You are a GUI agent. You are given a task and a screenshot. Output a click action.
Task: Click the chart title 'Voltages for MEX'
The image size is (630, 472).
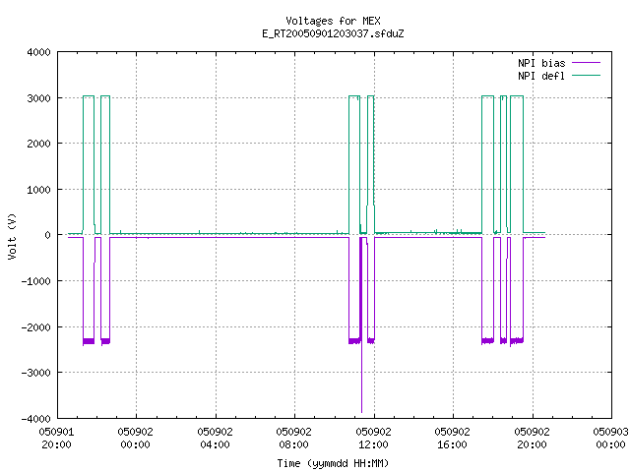coord(333,21)
